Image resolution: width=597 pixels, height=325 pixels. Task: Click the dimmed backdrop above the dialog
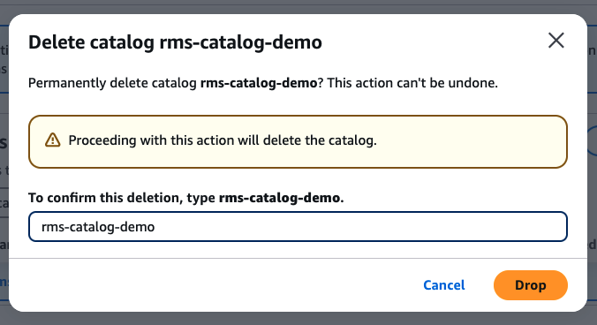pyautogui.click(x=298, y=7)
